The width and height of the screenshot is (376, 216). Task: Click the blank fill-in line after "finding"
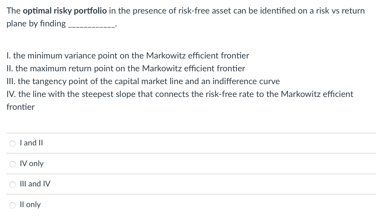tap(91, 25)
